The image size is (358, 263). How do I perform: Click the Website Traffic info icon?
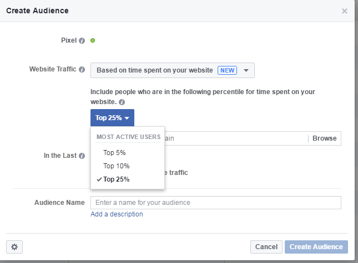82,69
